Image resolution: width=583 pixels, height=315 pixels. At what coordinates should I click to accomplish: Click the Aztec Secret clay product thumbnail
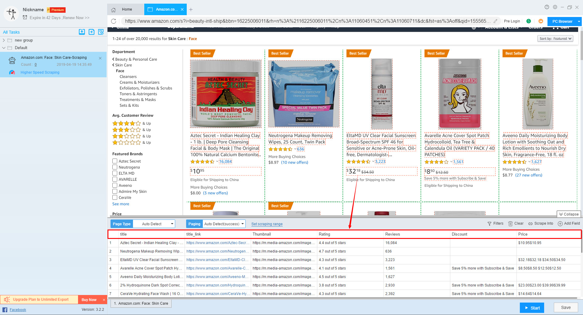[x=226, y=94]
